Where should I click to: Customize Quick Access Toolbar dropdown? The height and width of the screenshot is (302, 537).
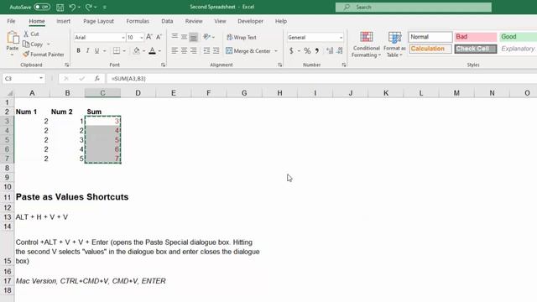coord(104,8)
